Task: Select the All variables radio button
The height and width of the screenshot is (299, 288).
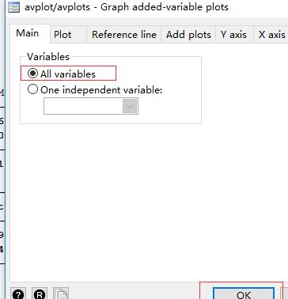Action: pos(32,74)
